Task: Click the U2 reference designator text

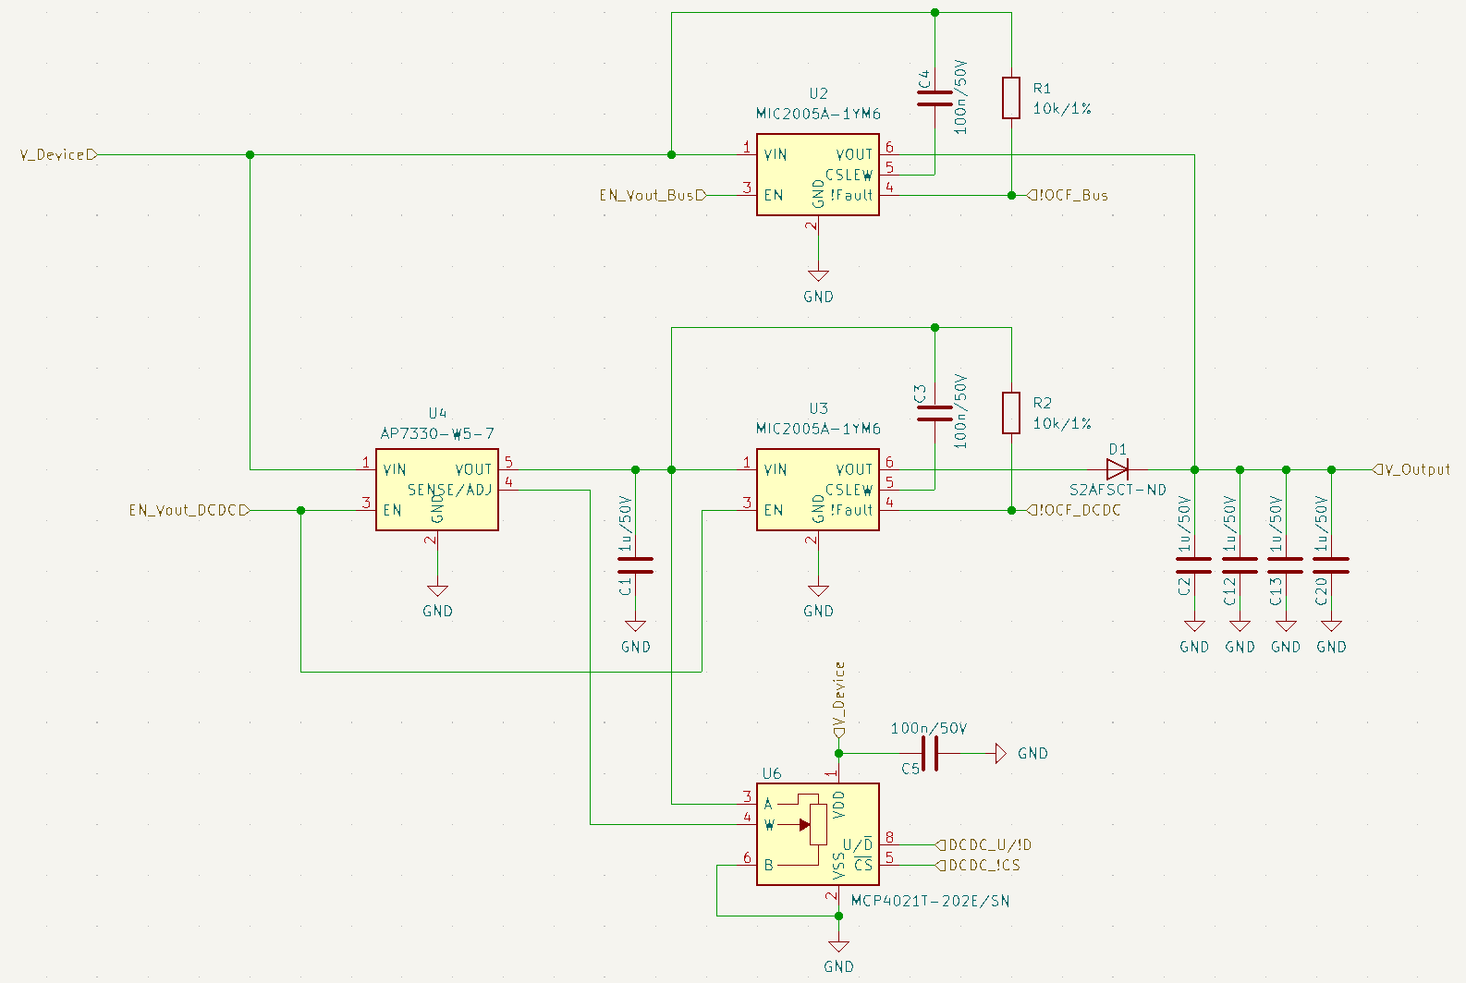Action: pos(818,93)
